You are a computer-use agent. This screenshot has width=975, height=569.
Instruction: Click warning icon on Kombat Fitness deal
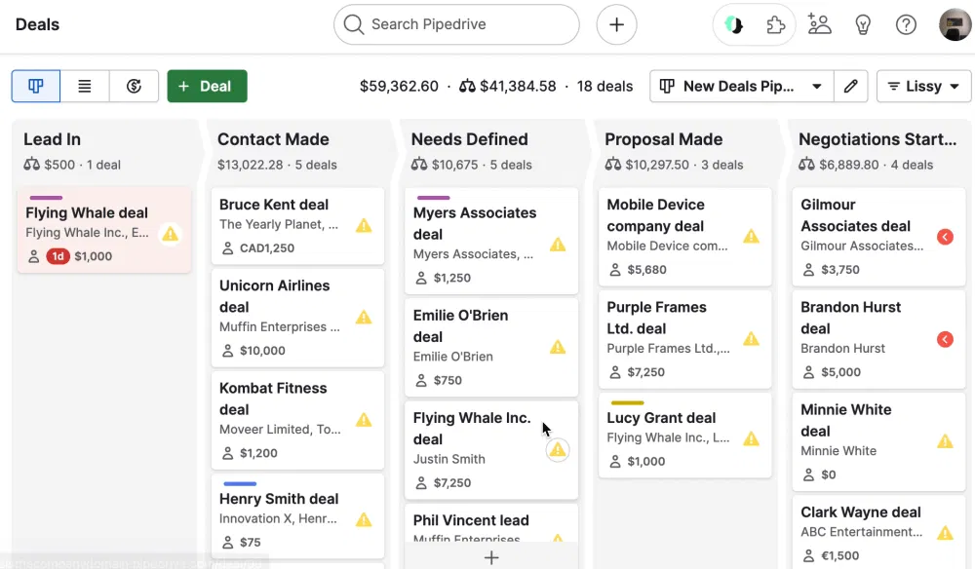tap(364, 420)
